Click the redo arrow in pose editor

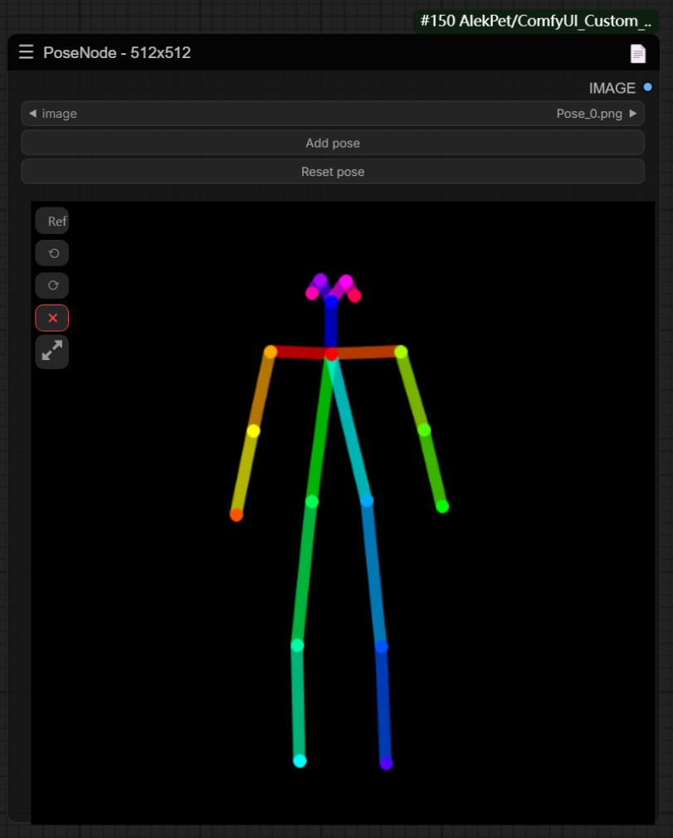coord(52,285)
